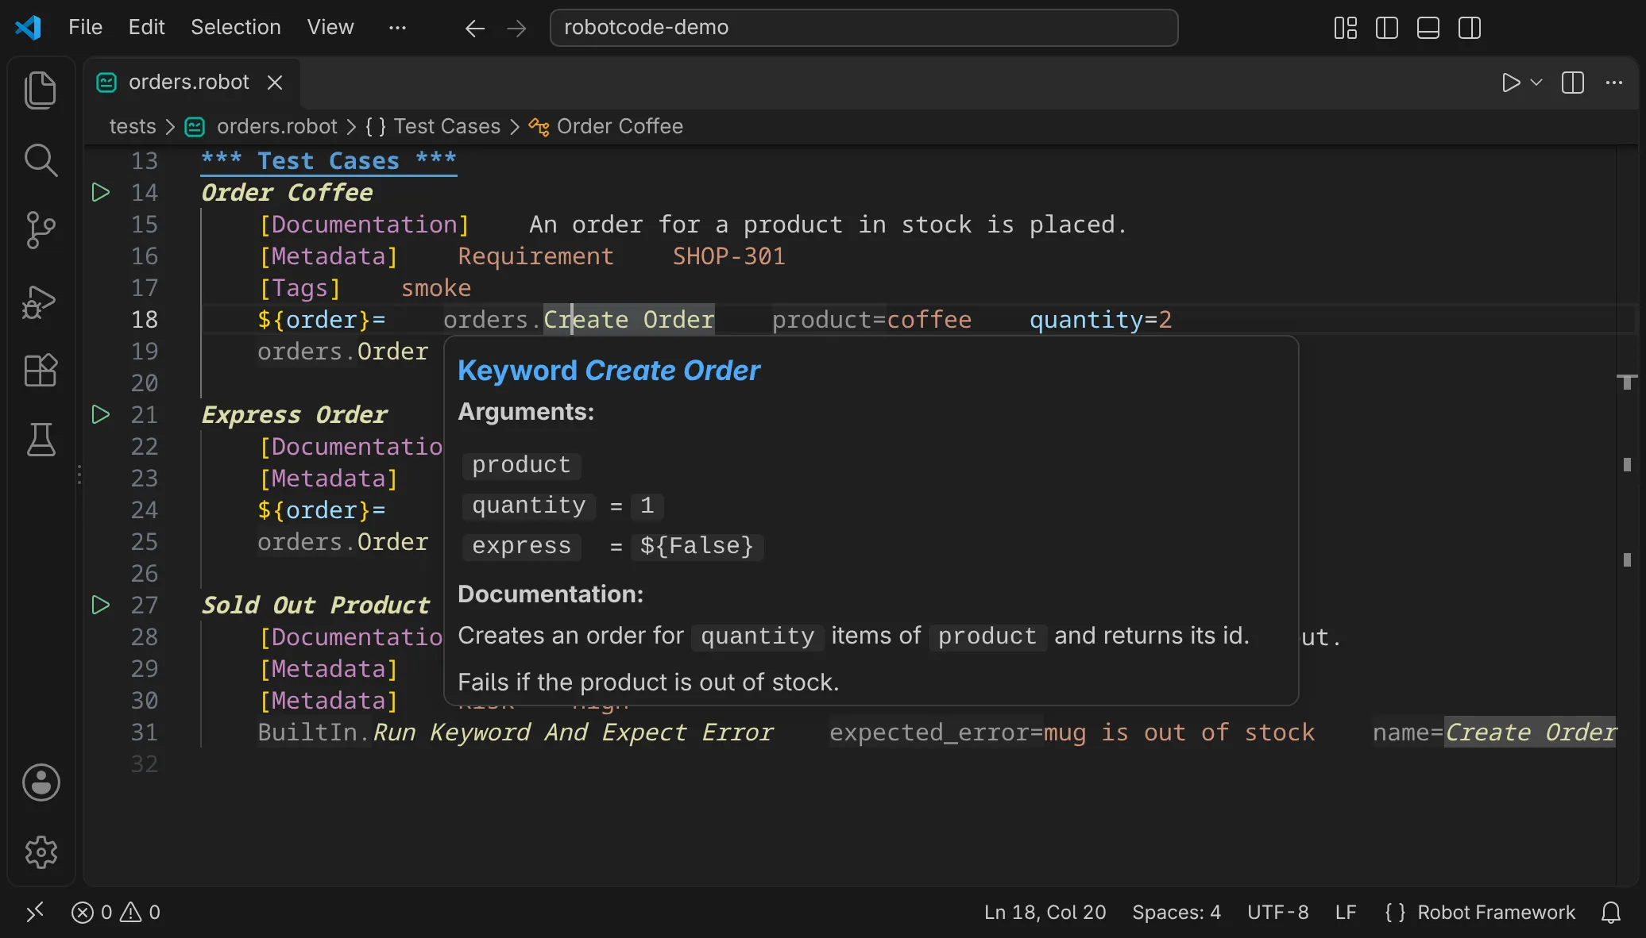
Task: Click smoke tag on line 17
Action: coord(435,288)
